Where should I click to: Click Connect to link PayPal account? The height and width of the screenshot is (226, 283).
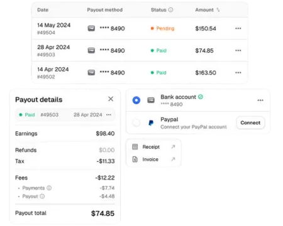pos(250,122)
